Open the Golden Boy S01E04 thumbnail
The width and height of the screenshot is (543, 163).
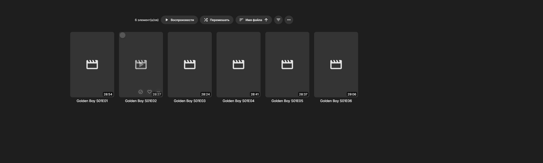238,64
